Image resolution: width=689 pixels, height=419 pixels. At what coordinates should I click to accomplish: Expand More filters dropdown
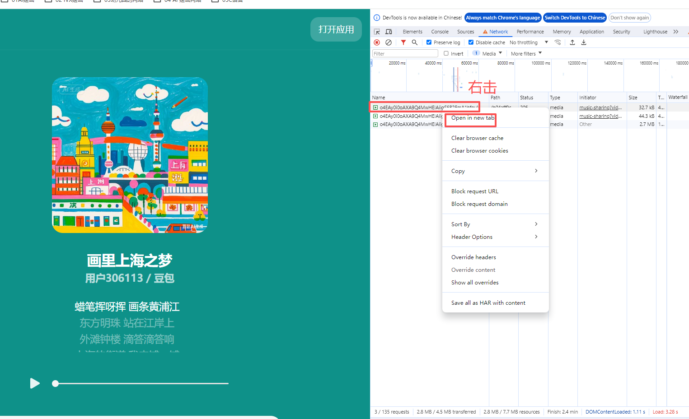[526, 53]
